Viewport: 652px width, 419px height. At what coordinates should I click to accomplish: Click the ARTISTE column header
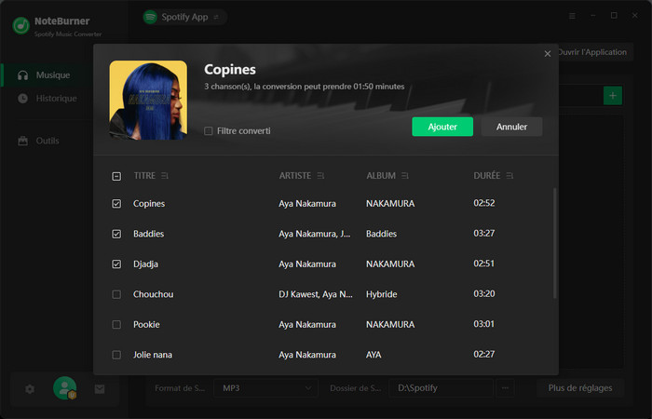(x=295, y=176)
